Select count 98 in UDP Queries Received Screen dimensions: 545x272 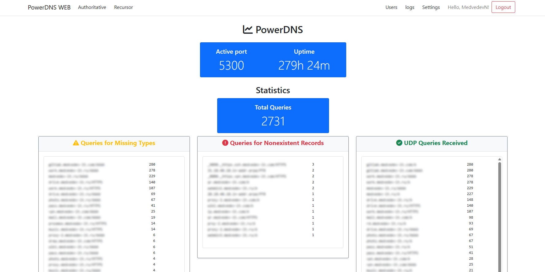point(471,217)
